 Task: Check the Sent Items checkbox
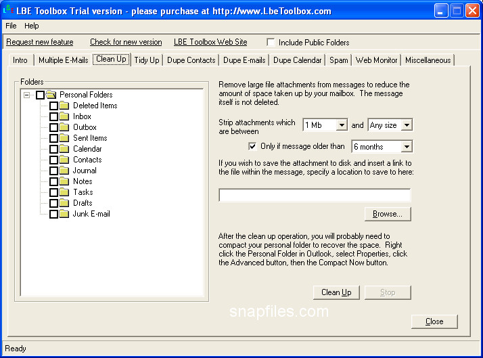tap(53, 138)
